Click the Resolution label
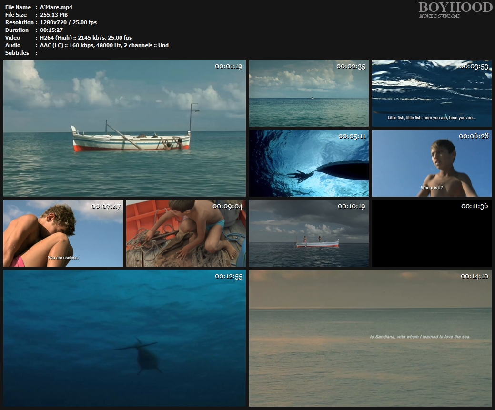Screen dimensions: 495x410 (19, 22)
